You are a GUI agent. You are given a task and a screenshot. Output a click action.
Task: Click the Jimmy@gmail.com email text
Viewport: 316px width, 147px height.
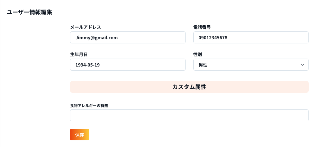97,37
